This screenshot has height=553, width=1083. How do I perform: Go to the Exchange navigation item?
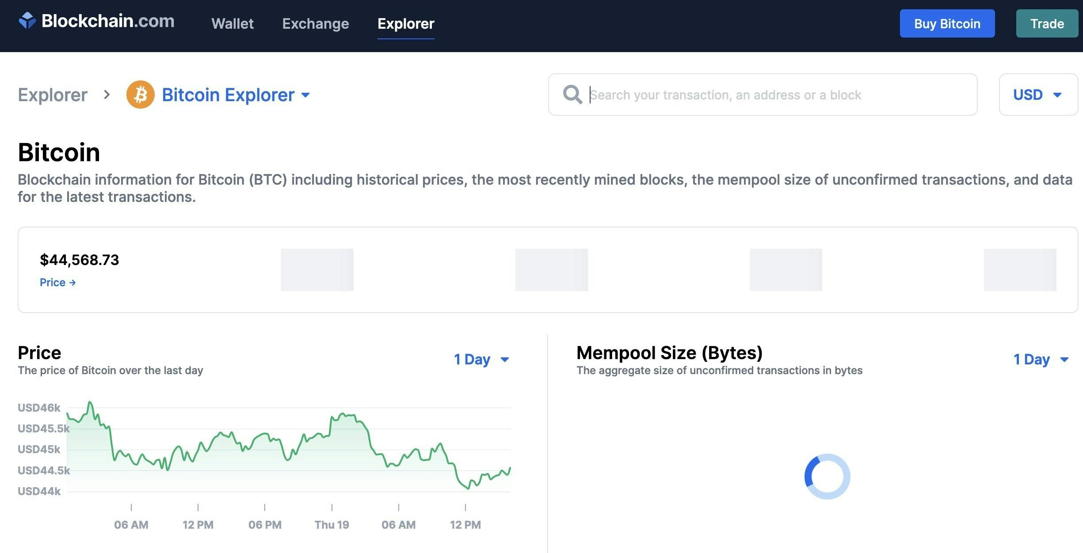[316, 23]
